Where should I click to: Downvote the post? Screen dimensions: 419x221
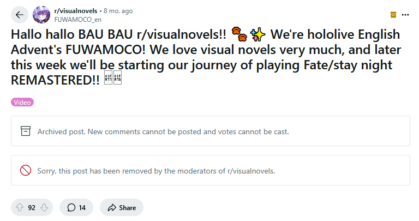pos(44,207)
